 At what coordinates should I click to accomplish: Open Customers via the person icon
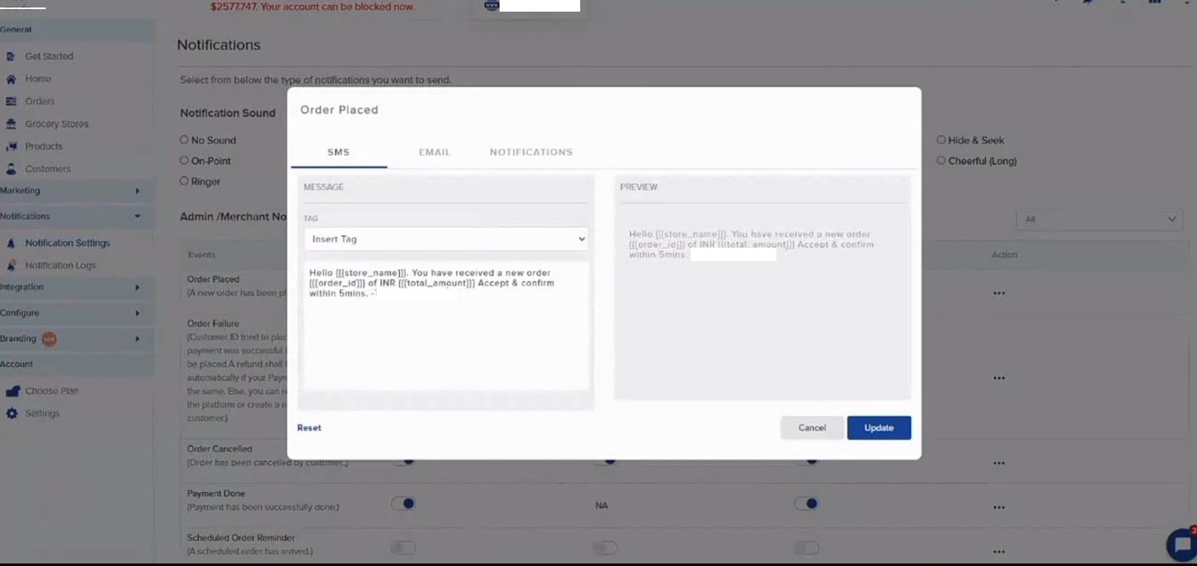[11, 169]
